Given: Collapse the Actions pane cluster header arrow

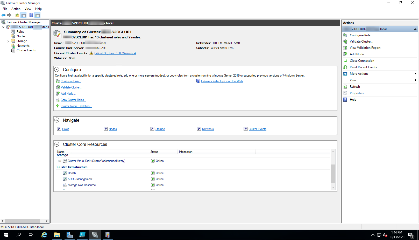Looking at the screenshot, I should click(415, 29).
